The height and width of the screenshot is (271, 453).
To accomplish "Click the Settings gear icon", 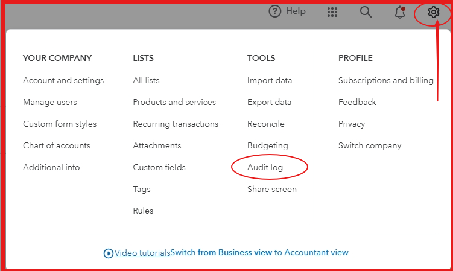I will point(433,12).
